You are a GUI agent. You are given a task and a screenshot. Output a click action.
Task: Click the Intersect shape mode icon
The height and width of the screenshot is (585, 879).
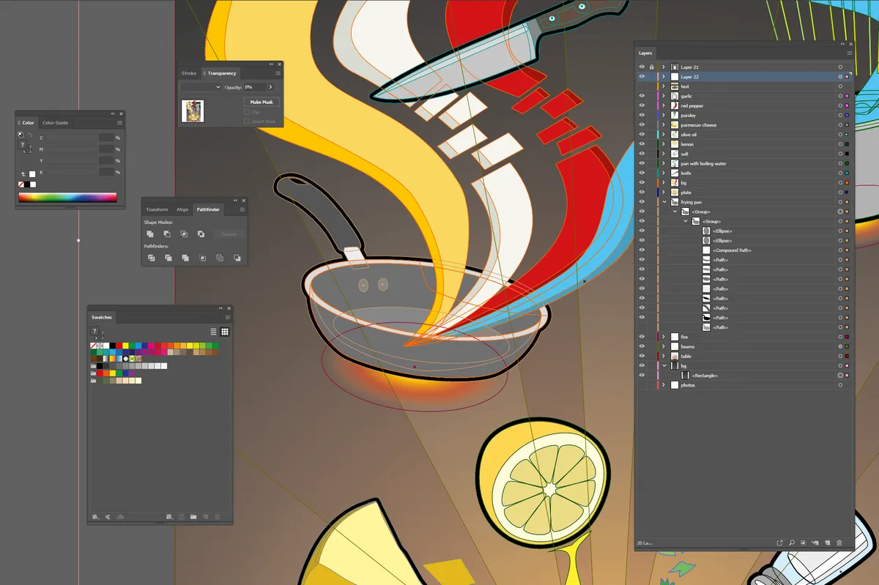click(x=184, y=234)
